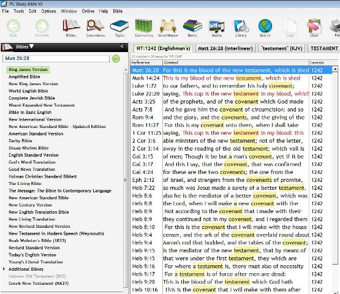340x294 pixels.
Task: Switch to "testament" (KJV) tab
Action: [x=281, y=48]
